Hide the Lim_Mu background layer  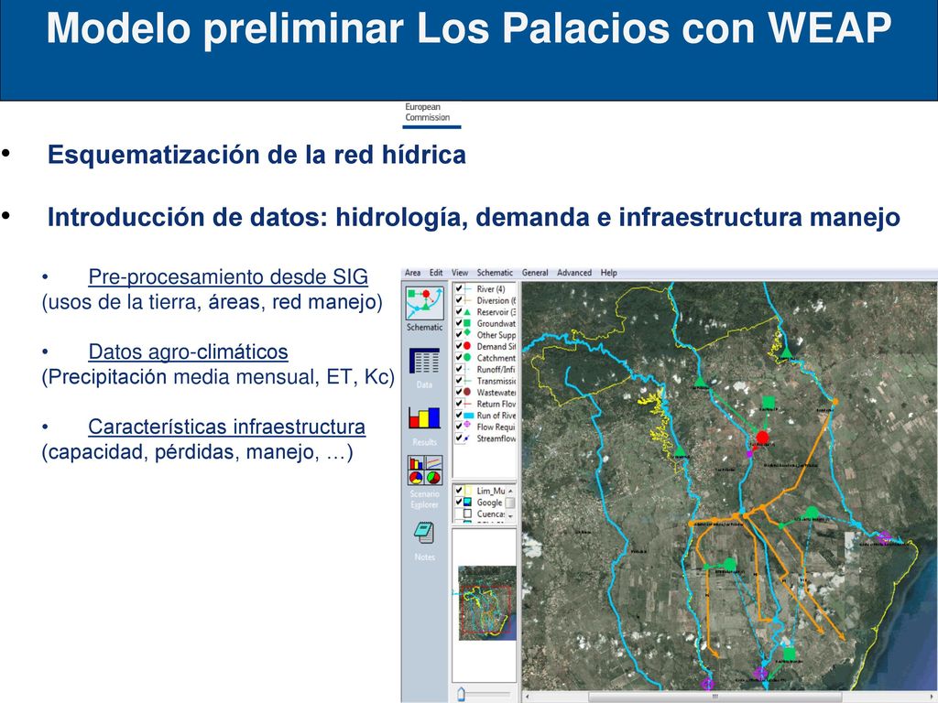click(x=459, y=491)
